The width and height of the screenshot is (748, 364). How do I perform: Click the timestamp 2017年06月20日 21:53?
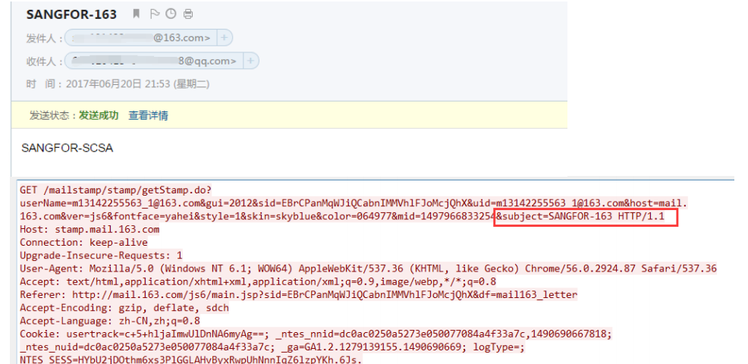pyautogui.click(x=118, y=84)
